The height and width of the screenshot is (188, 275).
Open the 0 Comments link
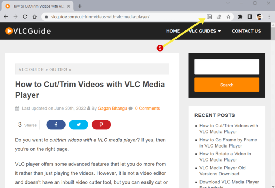click(x=148, y=109)
